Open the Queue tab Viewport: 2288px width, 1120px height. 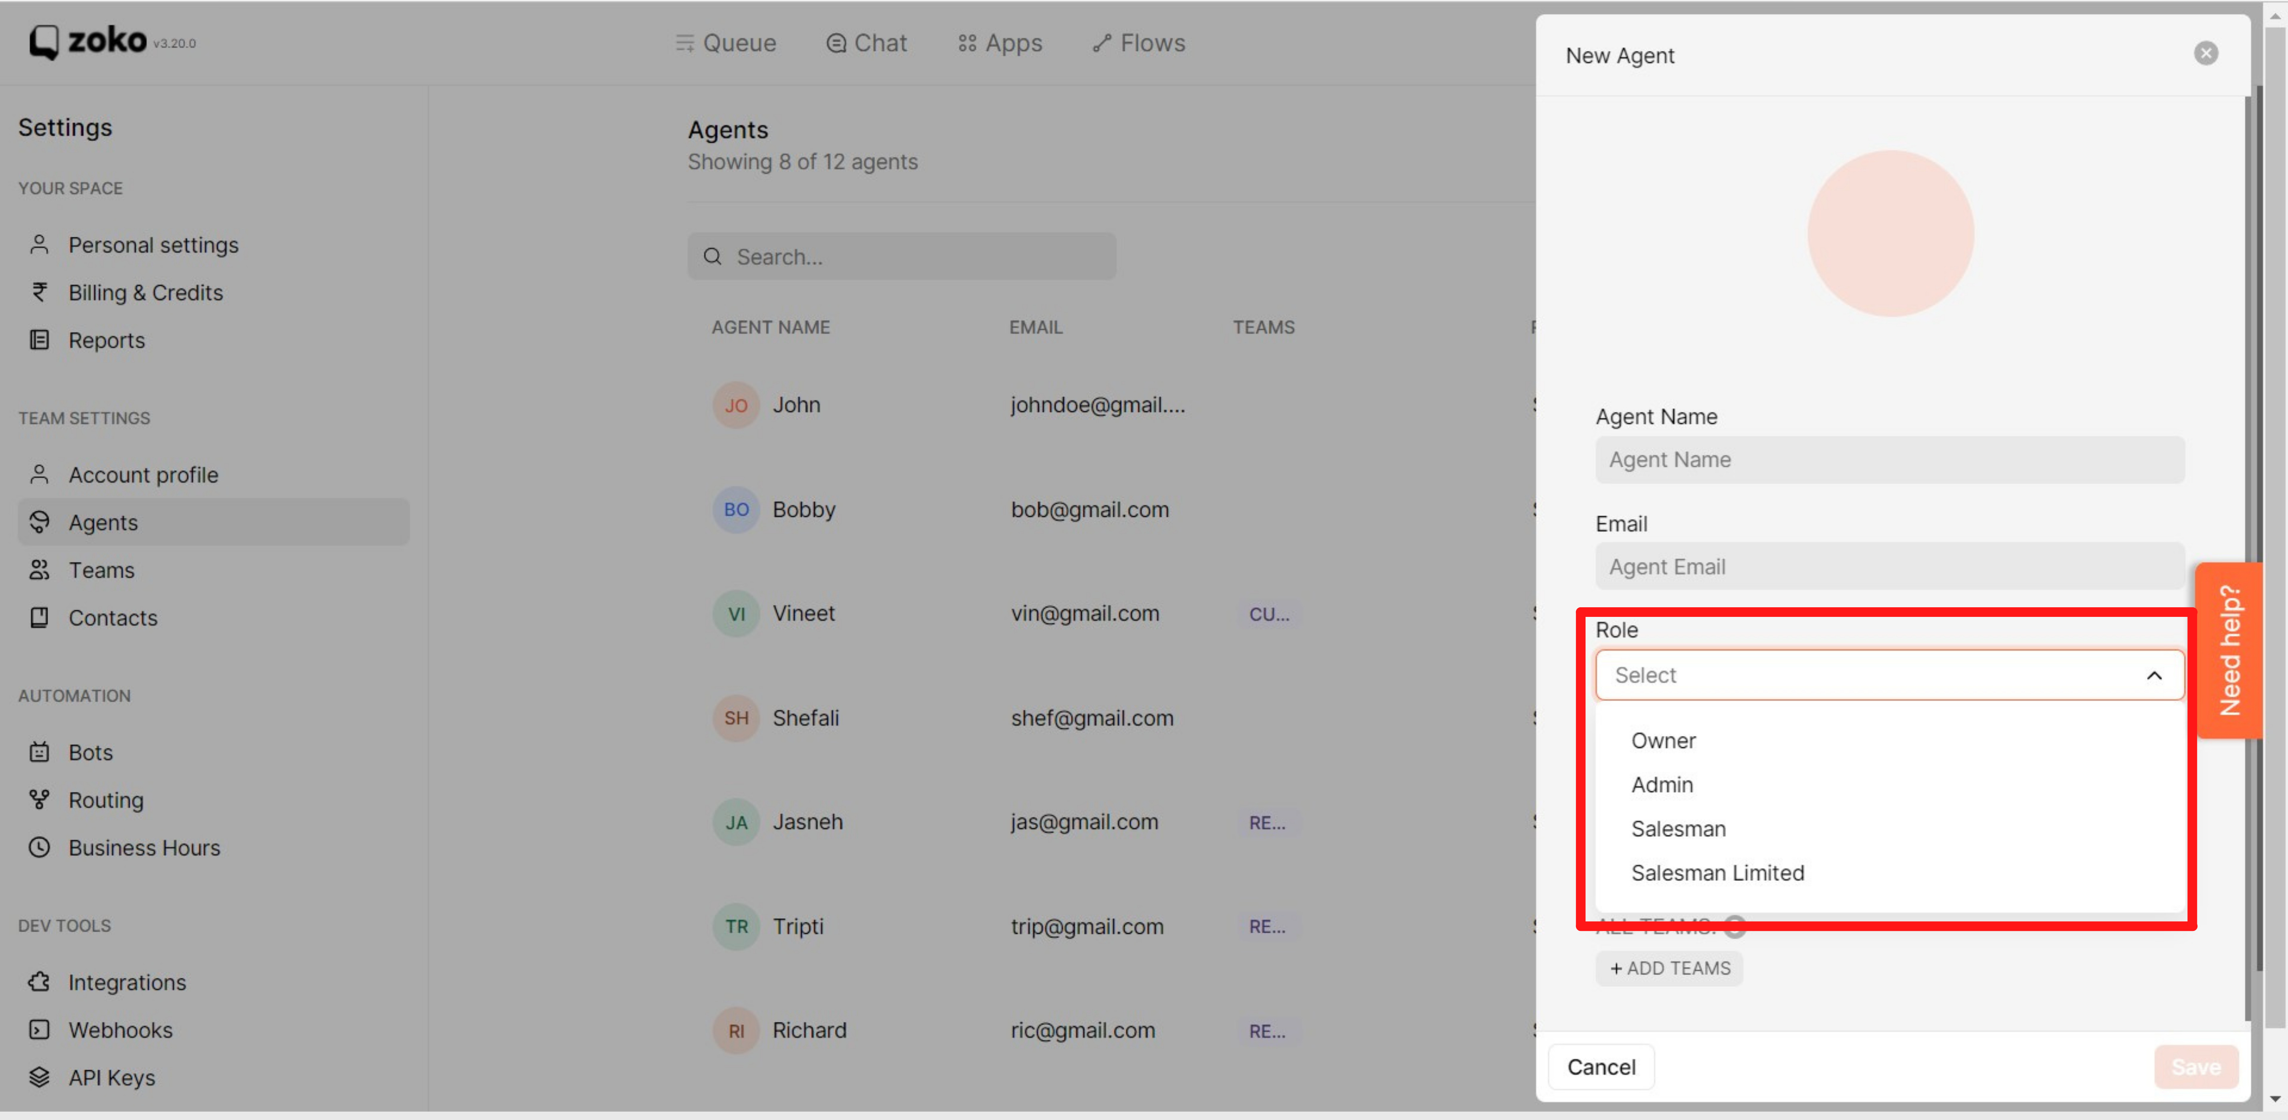pyautogui.click(x=726, y=42)
